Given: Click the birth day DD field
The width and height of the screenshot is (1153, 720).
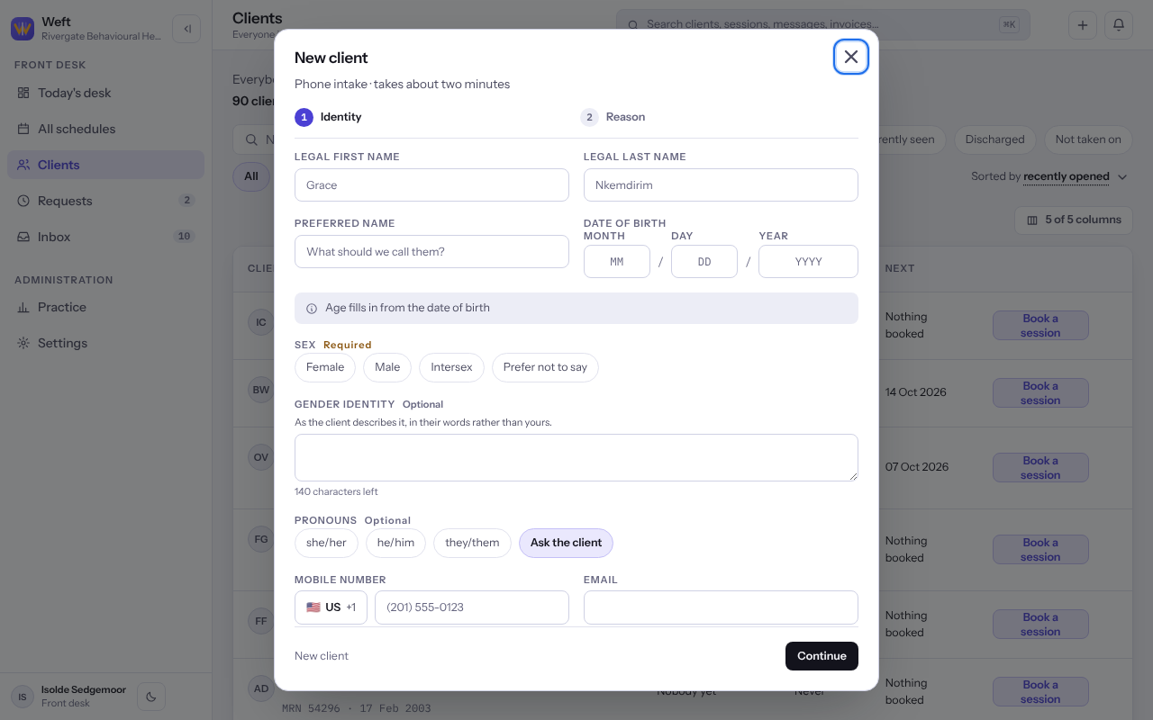Looking at the screenshot, I should tap(704, 262).
